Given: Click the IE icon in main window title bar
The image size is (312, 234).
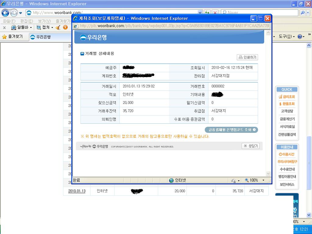Looking at the screenshot, I should pyautogui.click(x=3, y=4).
